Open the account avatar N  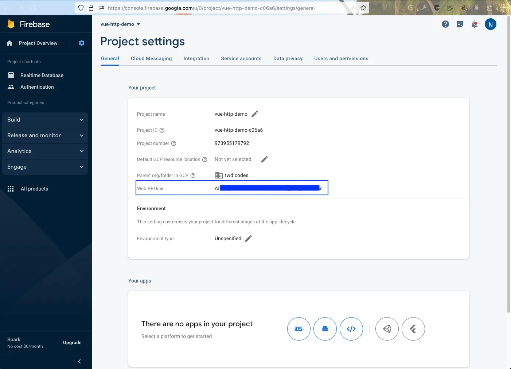pyautogui.click(x=491, y=24)
